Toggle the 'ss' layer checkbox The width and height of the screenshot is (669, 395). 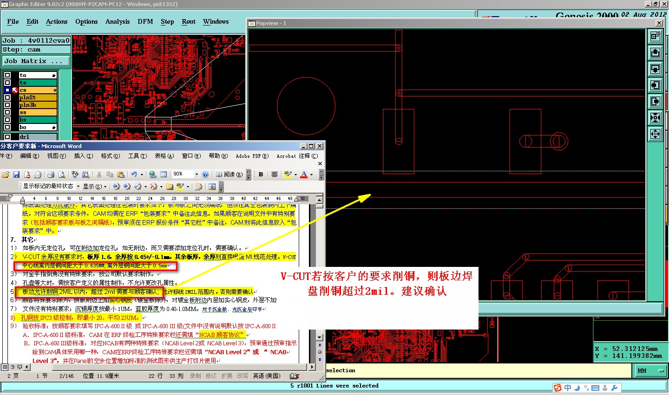(7, 112)
